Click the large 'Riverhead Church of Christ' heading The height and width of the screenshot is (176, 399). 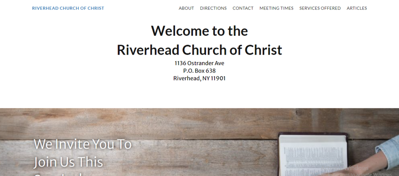click(x=199, y=50)
